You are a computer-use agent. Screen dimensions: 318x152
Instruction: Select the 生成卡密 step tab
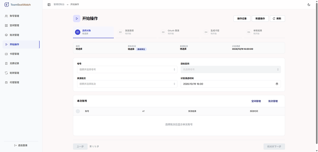click(x=222, y=32)
